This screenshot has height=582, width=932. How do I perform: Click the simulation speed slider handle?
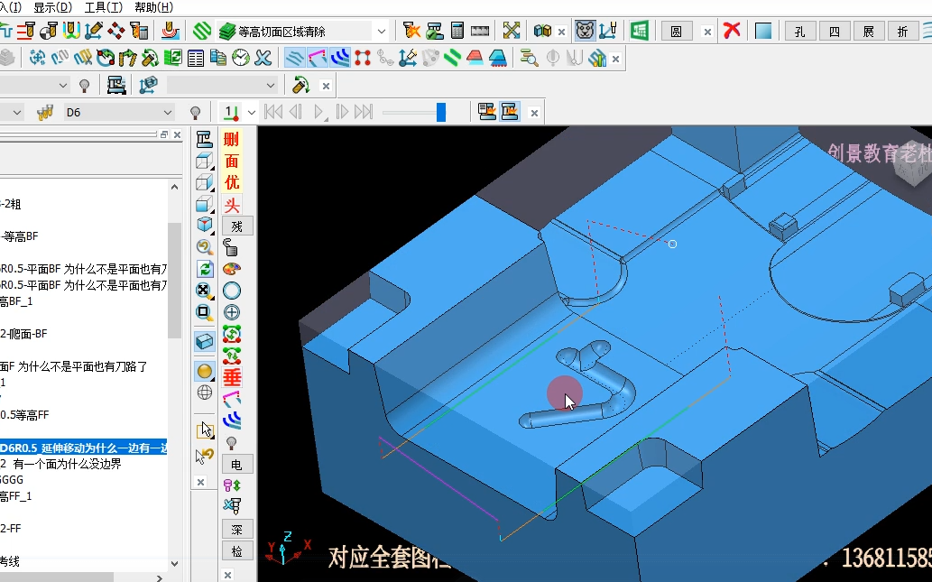tap(441, 112)
